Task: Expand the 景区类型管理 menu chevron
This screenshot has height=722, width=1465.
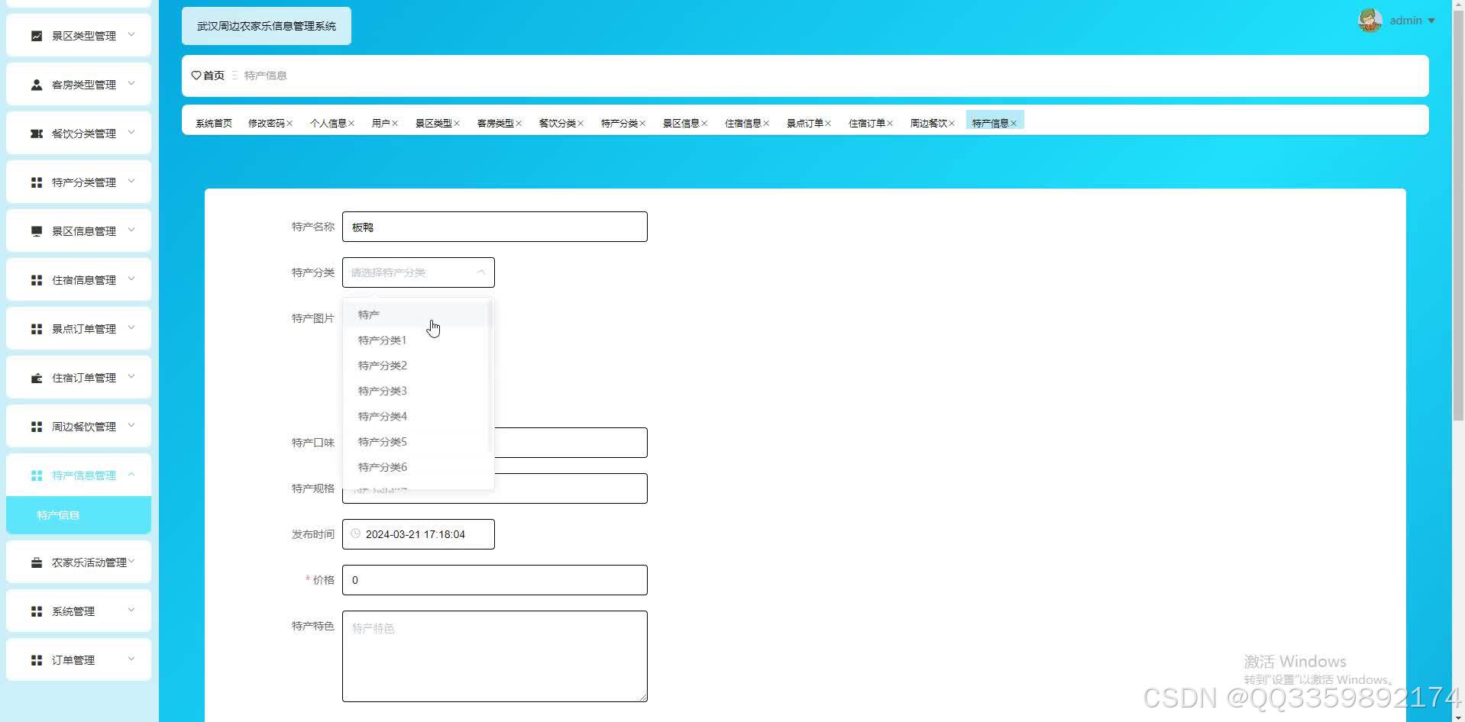Action: point(131,34)
